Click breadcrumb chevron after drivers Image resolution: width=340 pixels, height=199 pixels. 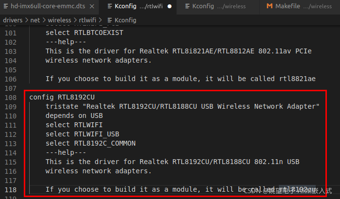pyautogui.click(x=26, y=20)
